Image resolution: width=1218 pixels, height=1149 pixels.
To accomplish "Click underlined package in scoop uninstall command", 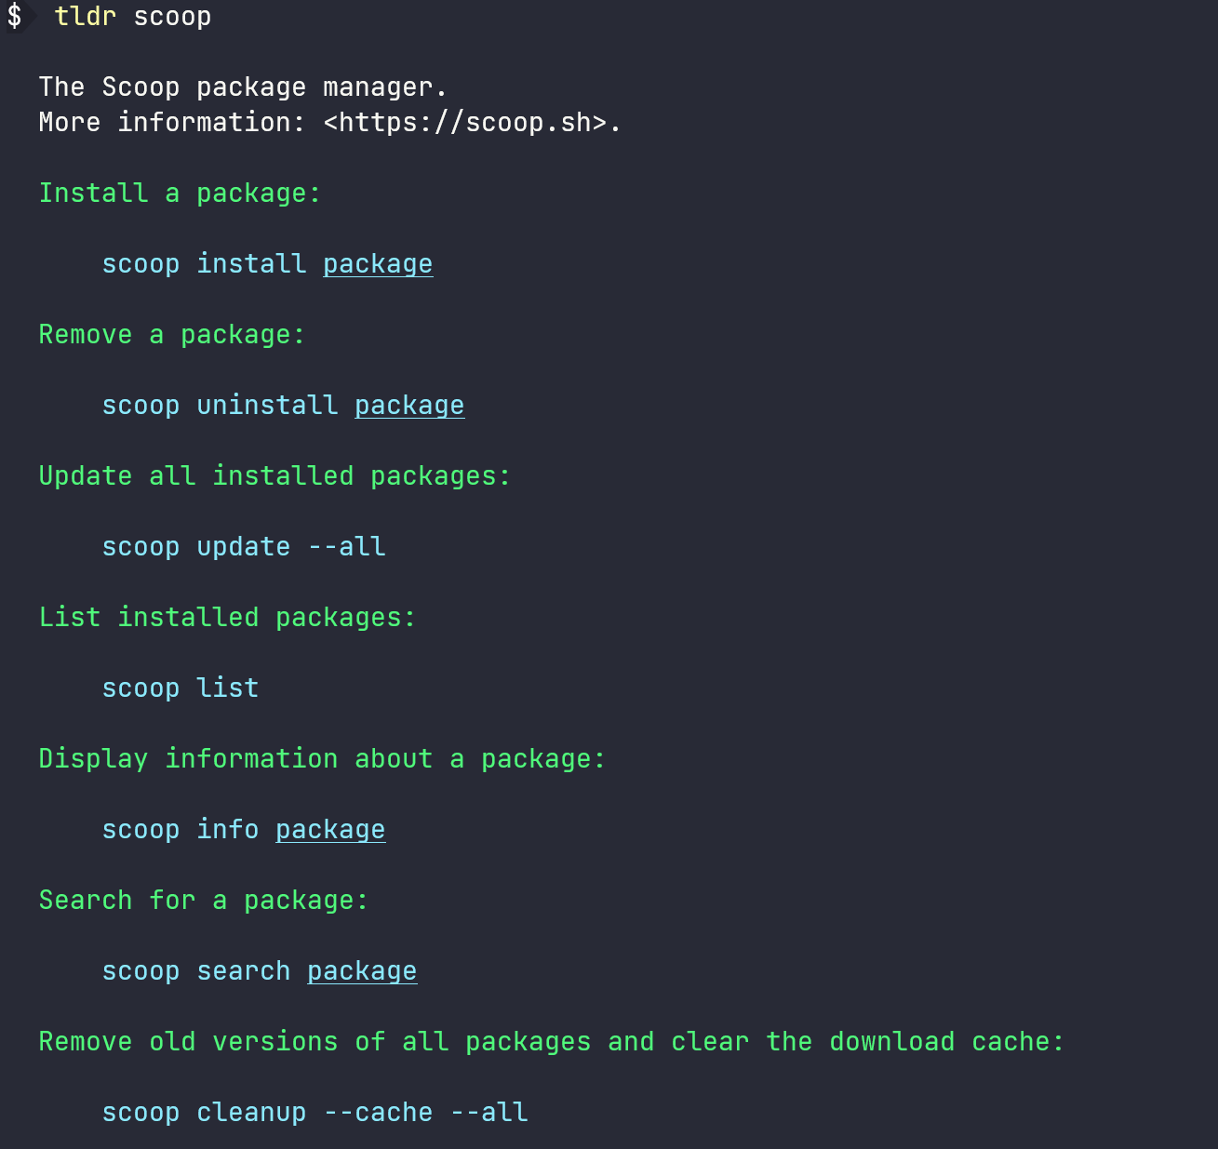I will (409, 405).
